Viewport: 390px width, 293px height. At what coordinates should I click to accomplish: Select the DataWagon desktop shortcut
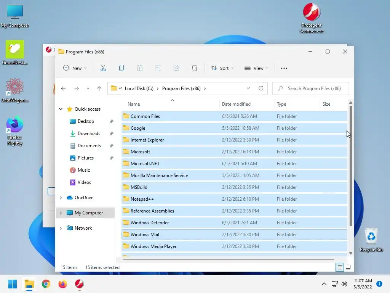[15, 90]
